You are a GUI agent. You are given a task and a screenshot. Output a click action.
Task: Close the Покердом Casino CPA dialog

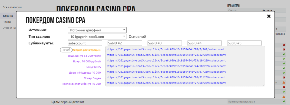coord(269,16)
